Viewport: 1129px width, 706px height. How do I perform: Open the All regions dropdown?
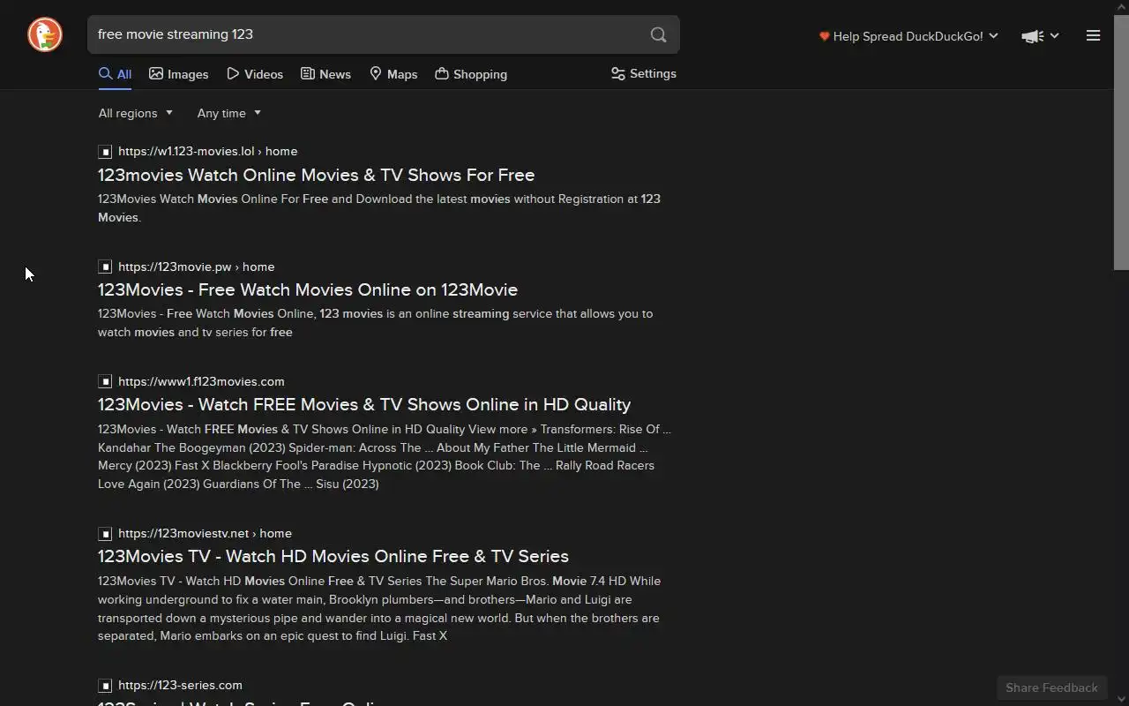pos(136,113)
